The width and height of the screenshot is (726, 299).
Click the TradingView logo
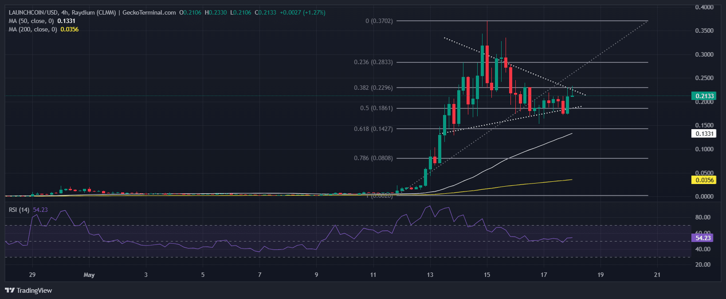point(28,291)
